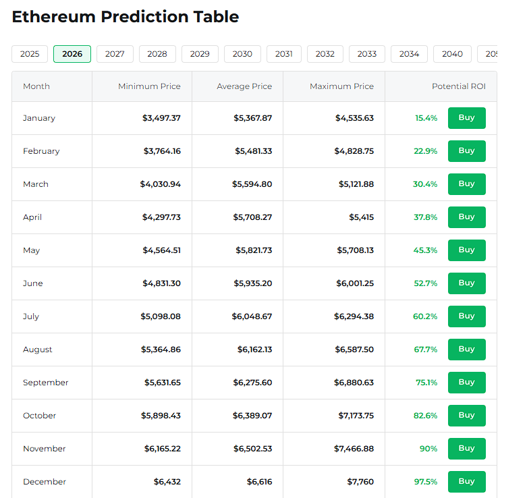The width and height of the screenshot is (527, 498).
Task: Open the 2028 year tab
Action: tap(157, 54)
